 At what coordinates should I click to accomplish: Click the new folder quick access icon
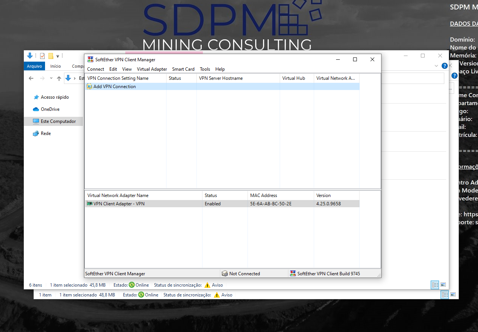point(51,56)
